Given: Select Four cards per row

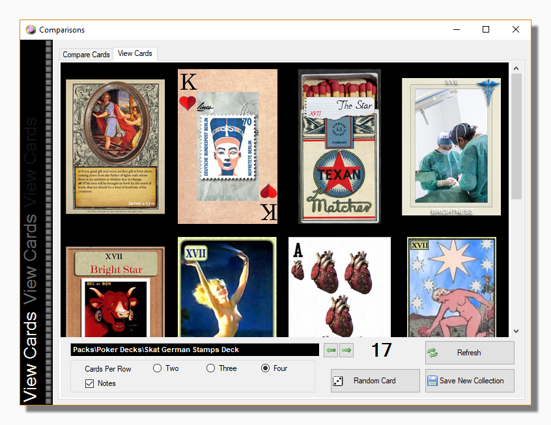Looking at the screenshot, I should (x=274, y=368).
